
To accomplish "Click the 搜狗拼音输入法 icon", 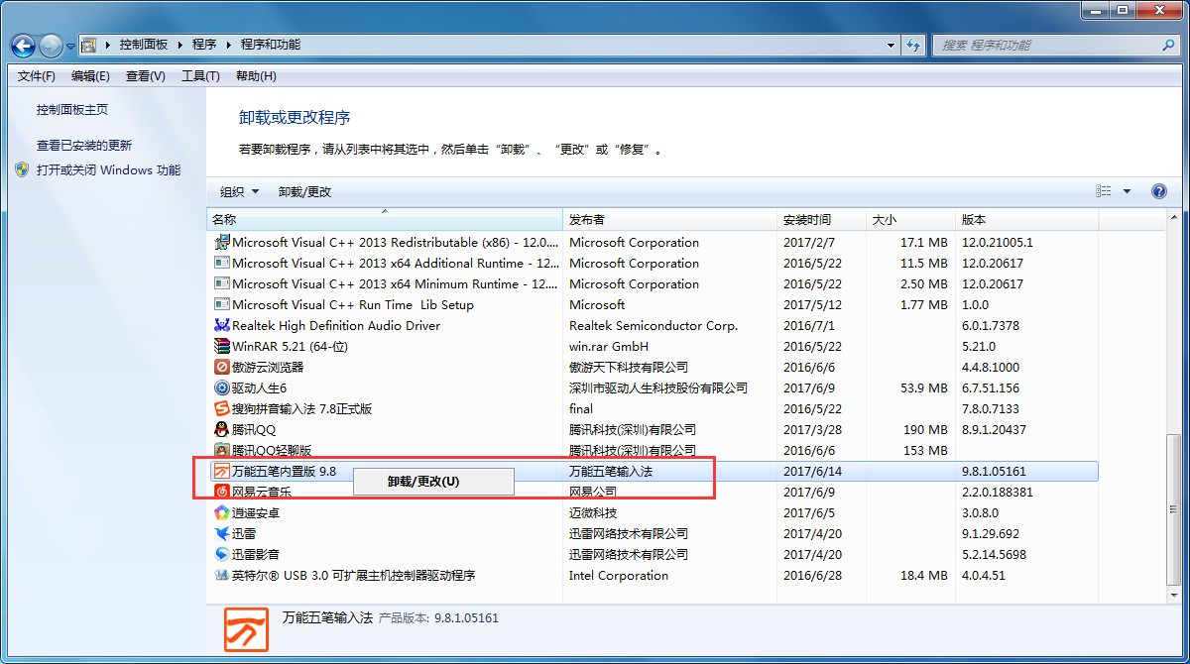I will pos(222,409).
